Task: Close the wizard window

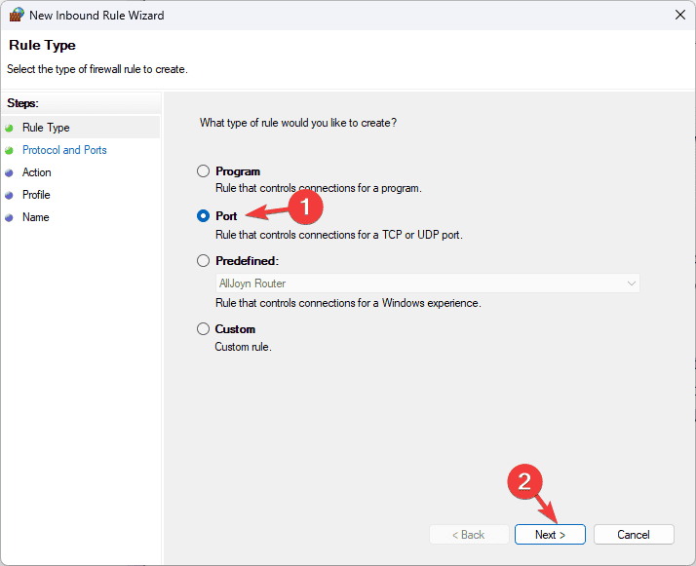Action: point(678,15)
